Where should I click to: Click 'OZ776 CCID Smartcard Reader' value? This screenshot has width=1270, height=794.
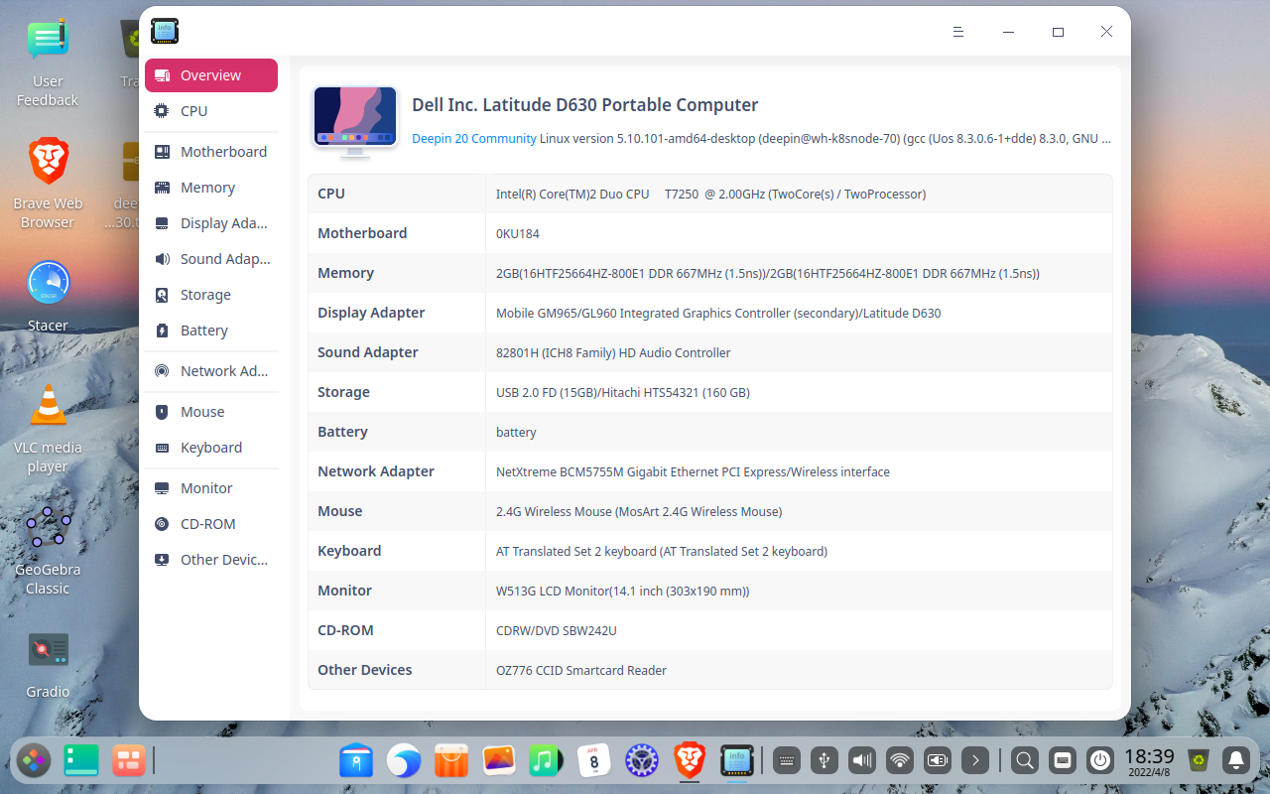click(581, 671)
